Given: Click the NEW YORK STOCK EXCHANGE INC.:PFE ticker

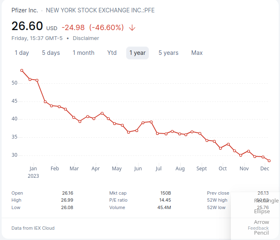Looking at the screenshot, I should [100, 10].
